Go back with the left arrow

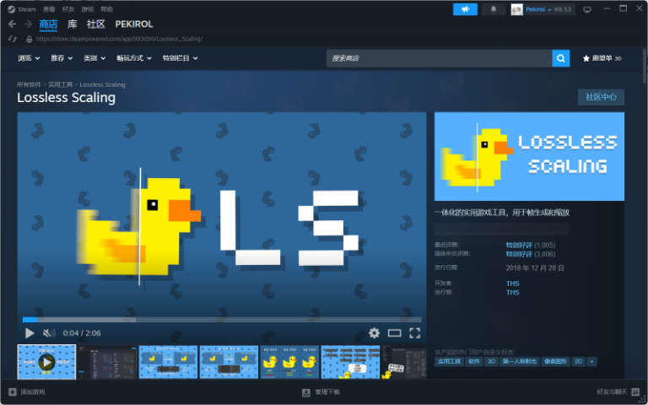coord(12,24)
